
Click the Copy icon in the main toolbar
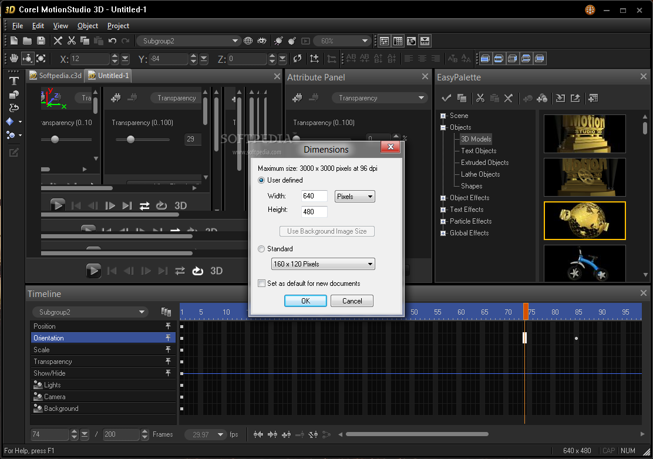click(85, 41)
